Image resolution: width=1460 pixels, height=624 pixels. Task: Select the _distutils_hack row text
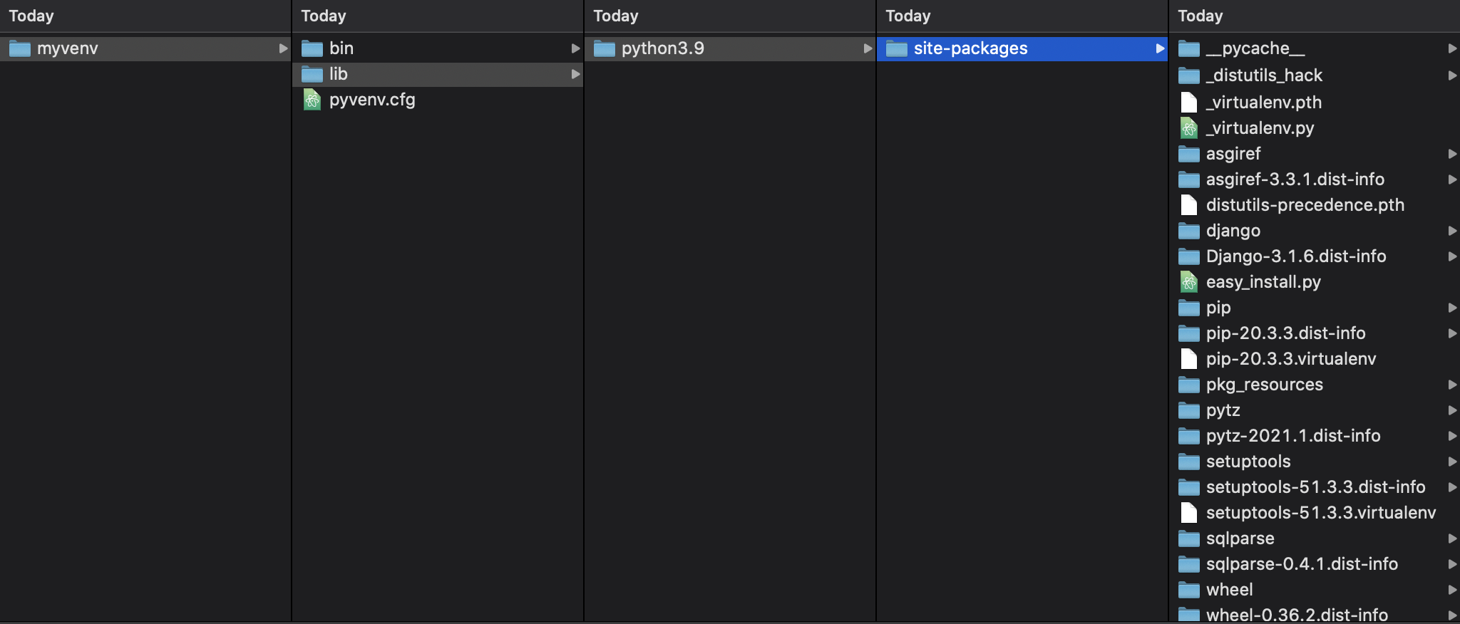point(1264,76)
